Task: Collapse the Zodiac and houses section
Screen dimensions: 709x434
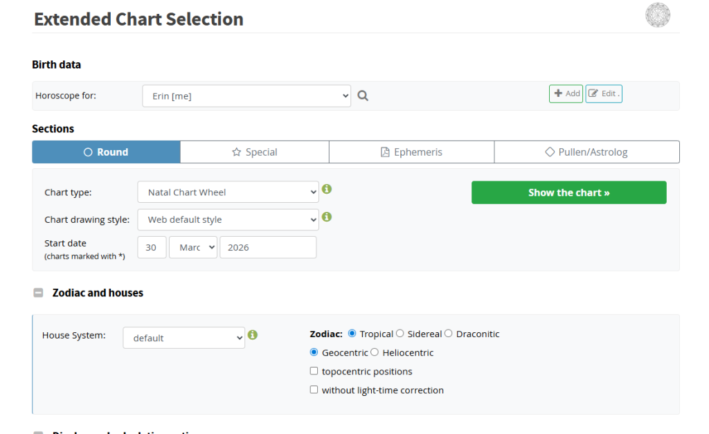Action: click(39, 293)
